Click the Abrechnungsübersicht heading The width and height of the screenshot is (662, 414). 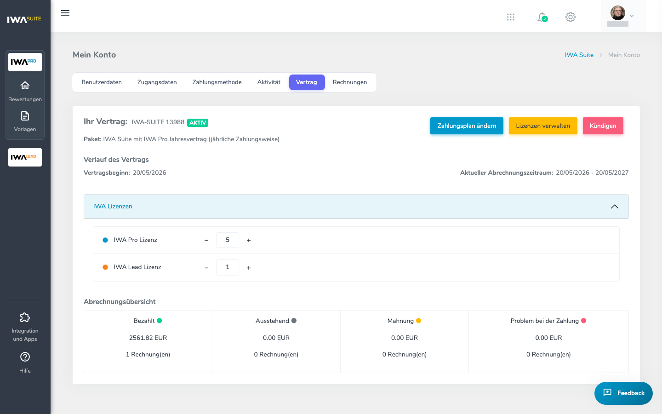120,302
